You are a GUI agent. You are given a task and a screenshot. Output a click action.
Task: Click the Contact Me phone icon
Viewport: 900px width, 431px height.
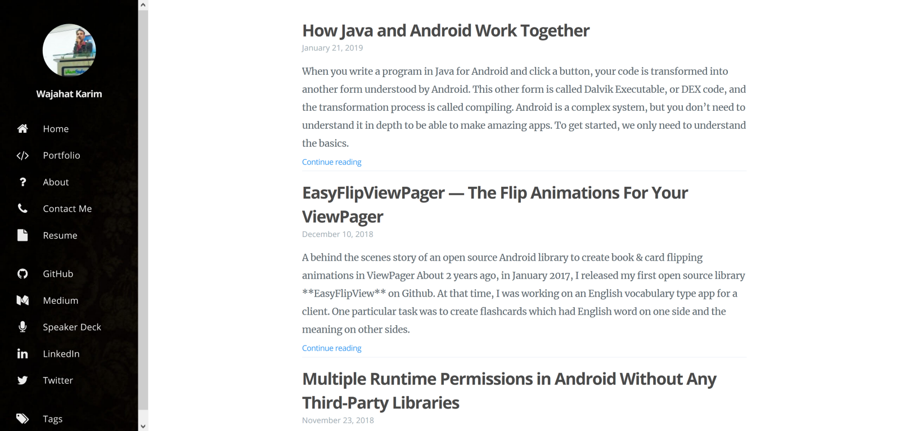(22, 209)
